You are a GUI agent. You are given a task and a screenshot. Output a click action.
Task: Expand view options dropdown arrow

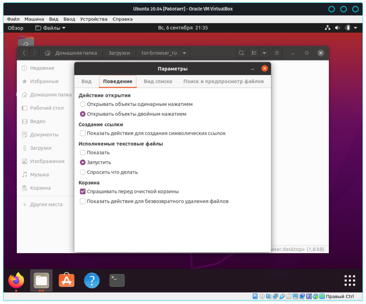(x=264, y=53)
